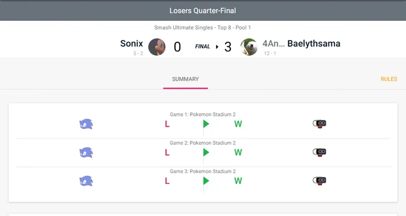Open Sonix's round profile avatar
The width and height of the screenshot is (406, 216).
tap(156, 47)
